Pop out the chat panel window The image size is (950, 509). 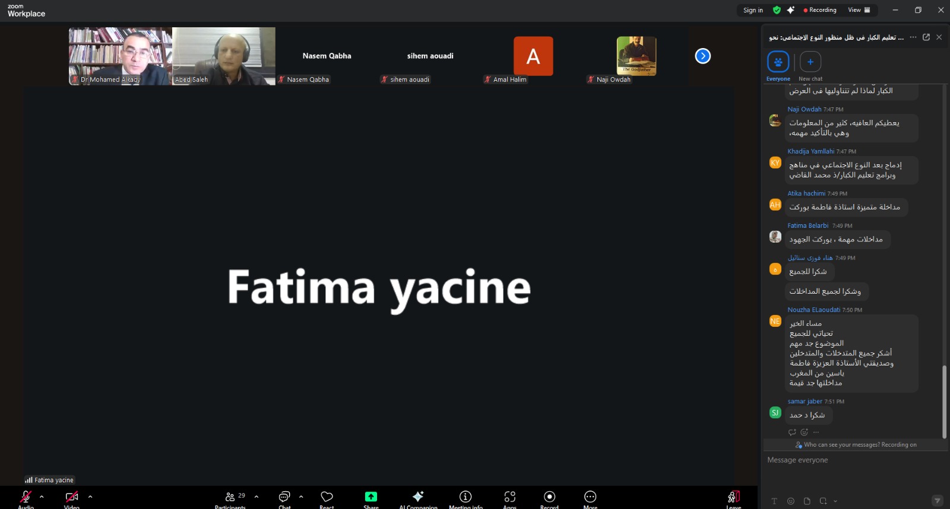coord(926,37)
